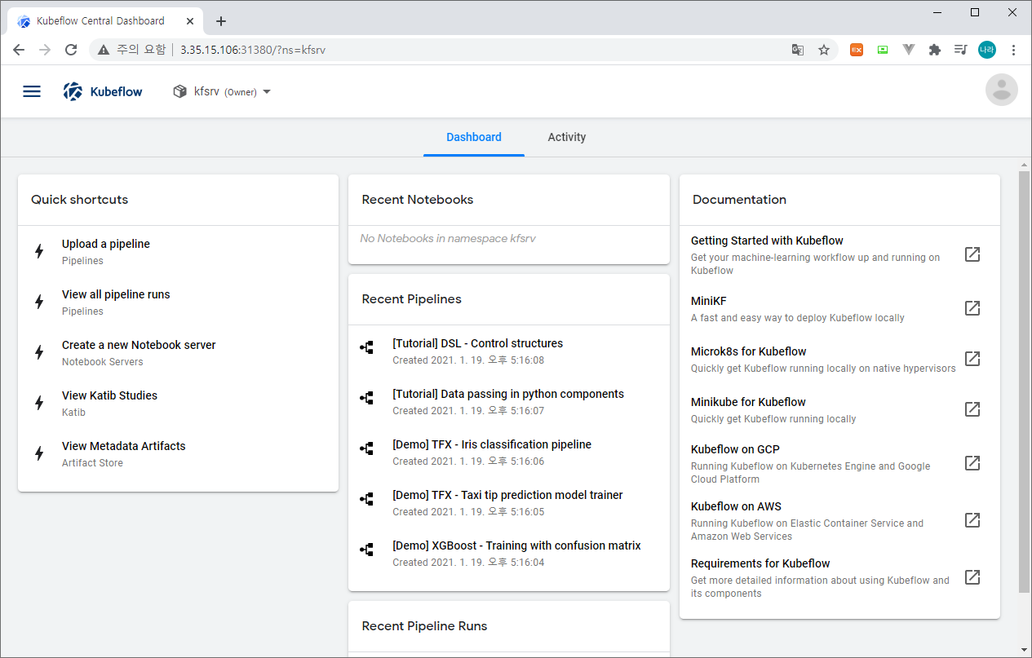Open a new browser tab
Viewport: 1032px width, 658px height.
221,21
